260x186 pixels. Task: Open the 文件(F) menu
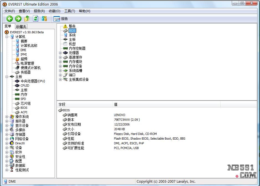point(10,11)
